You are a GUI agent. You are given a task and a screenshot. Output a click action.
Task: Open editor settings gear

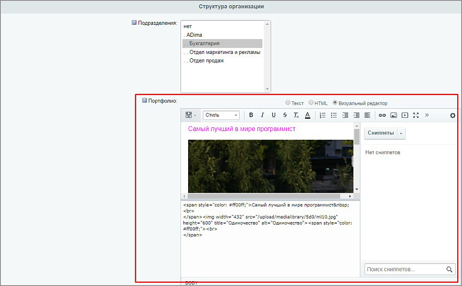pyautogui.click(x=452, y=115)
